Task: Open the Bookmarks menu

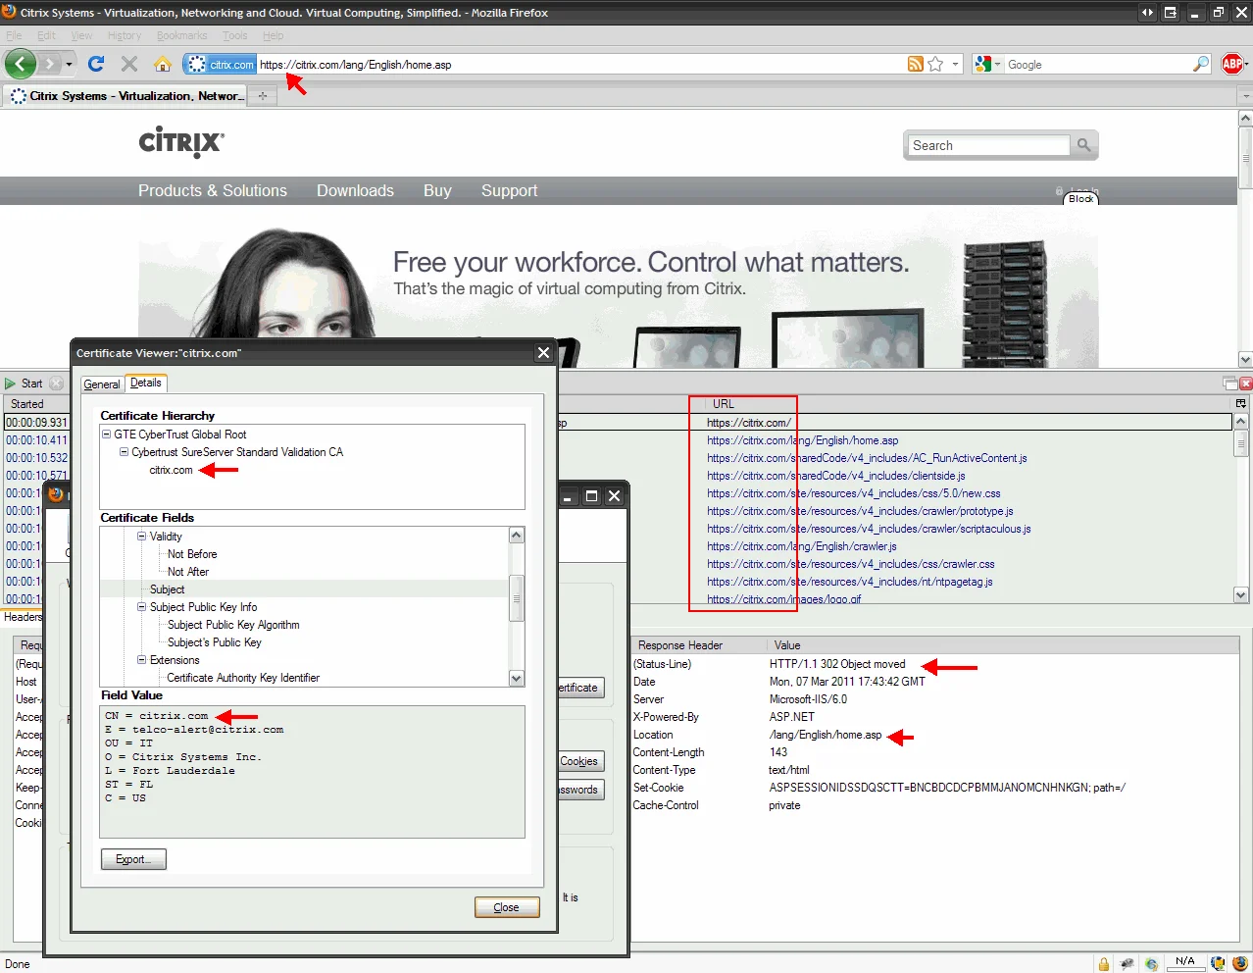Action: click(x=181, y=35)
